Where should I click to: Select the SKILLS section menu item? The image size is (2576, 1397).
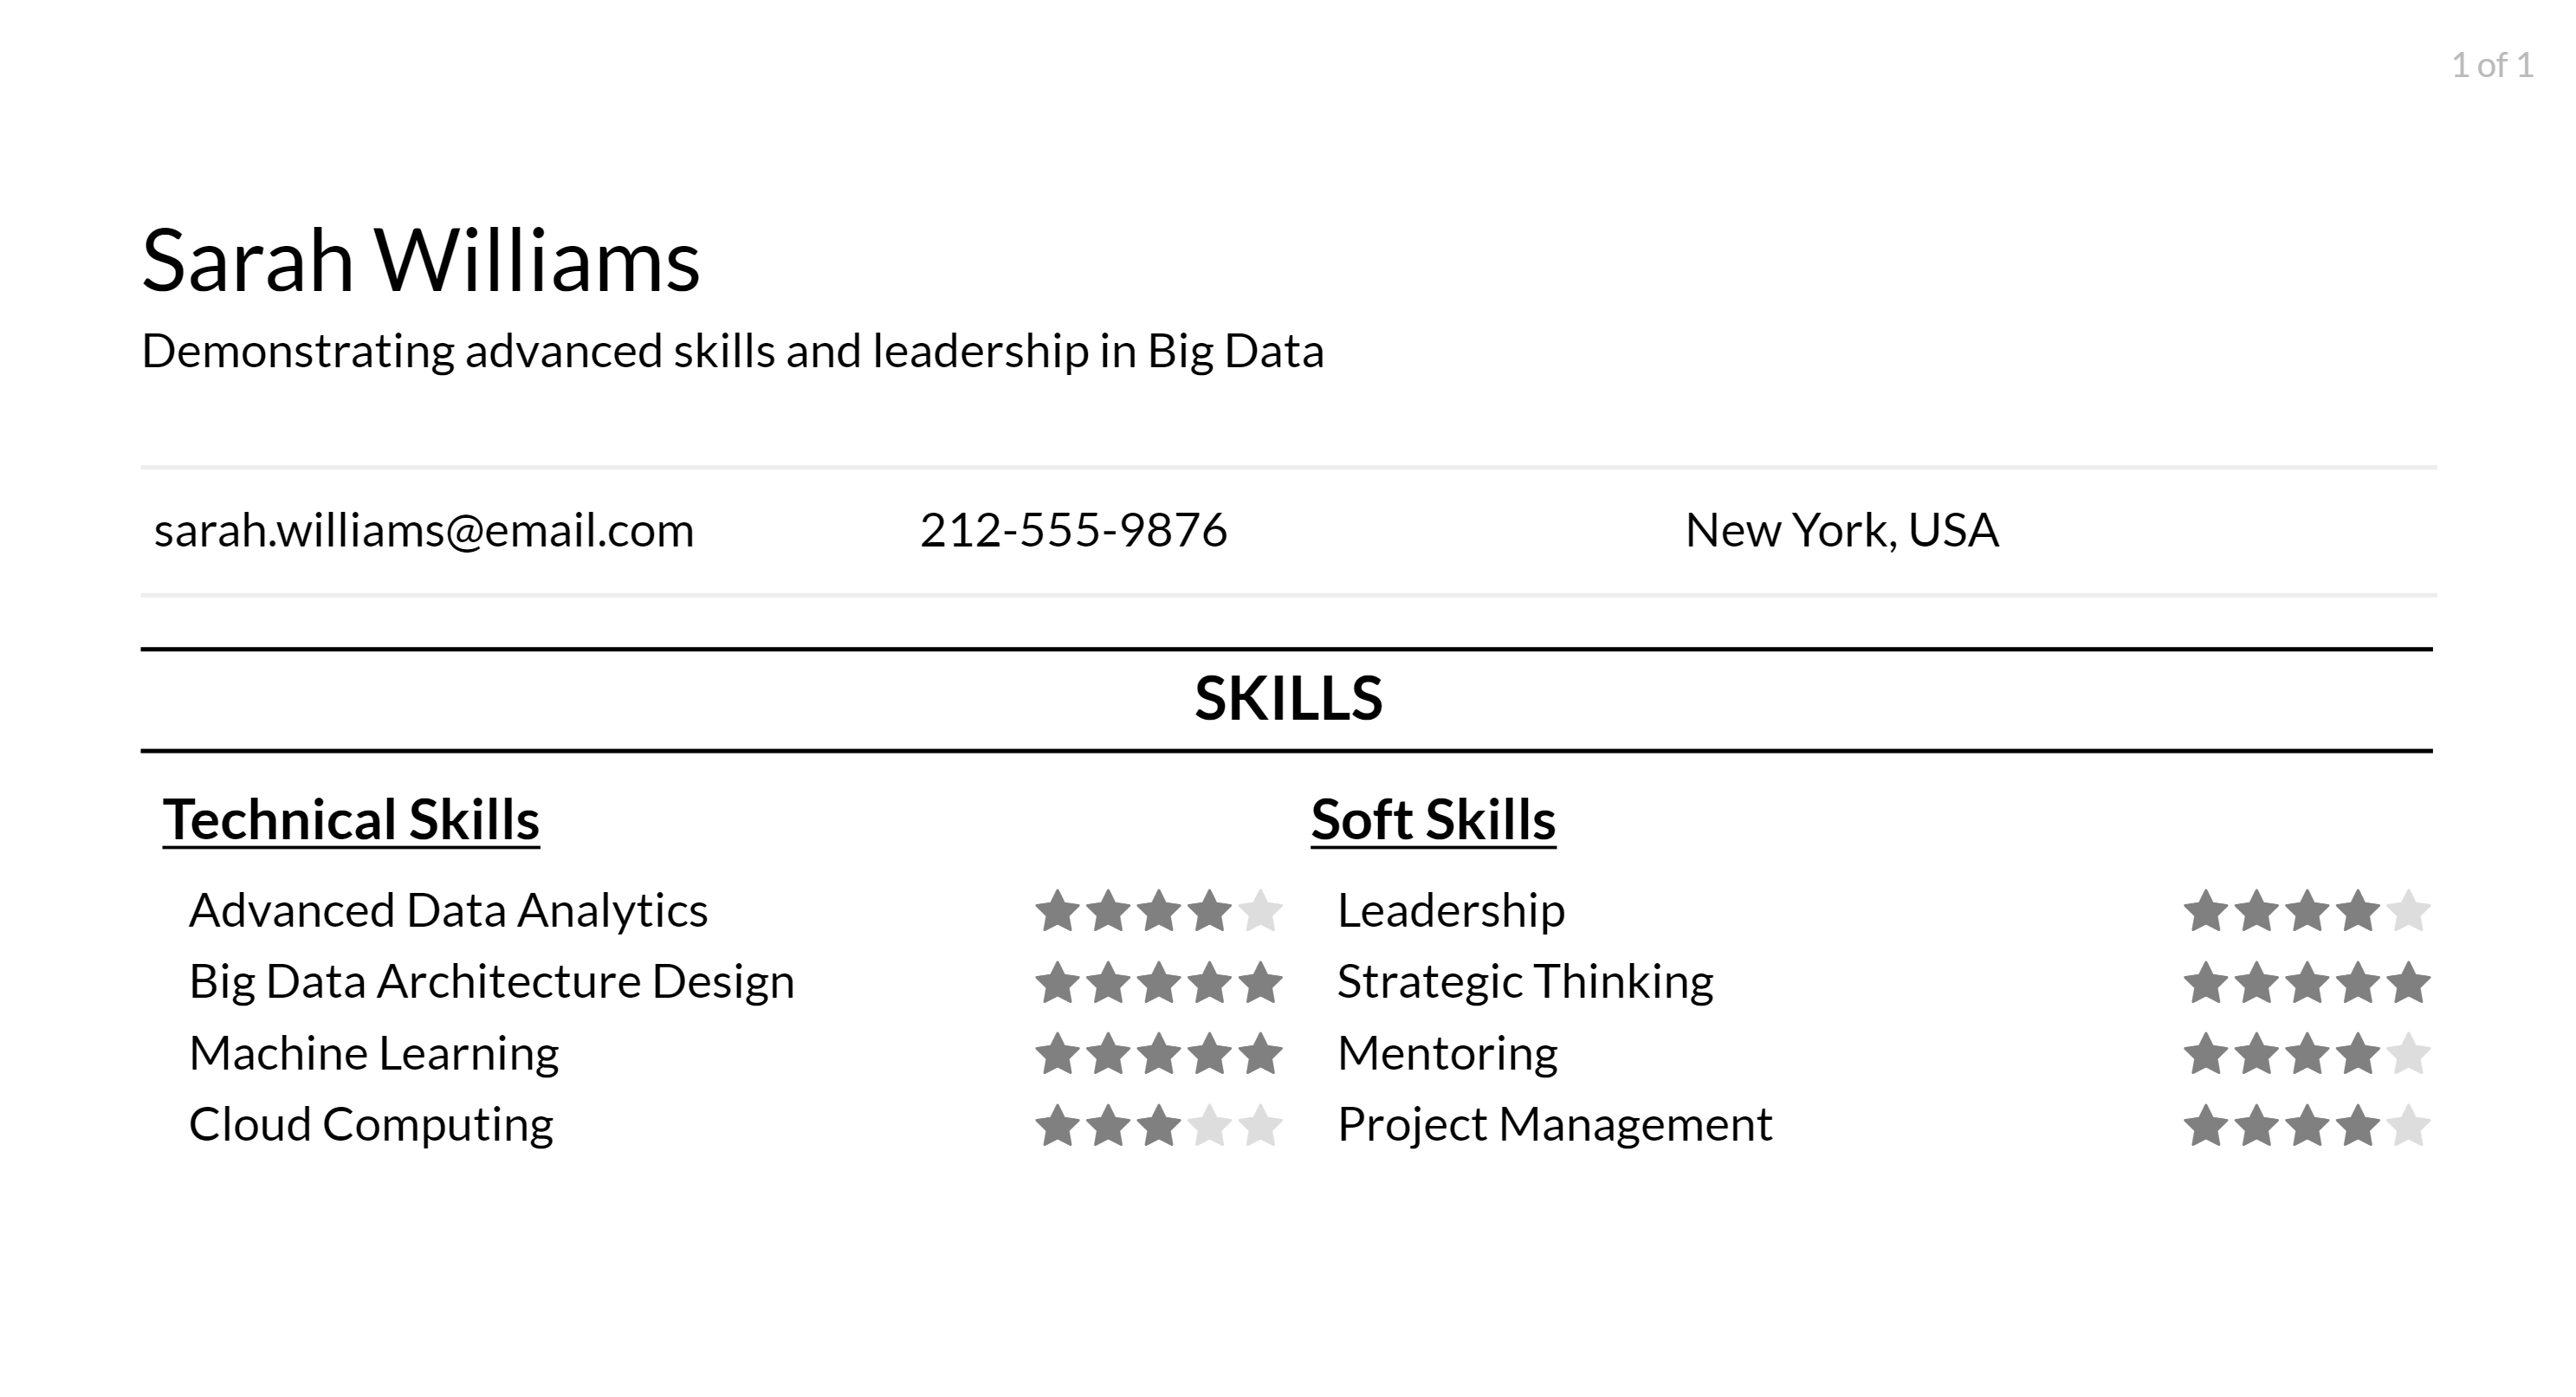tap(1286, 700)
